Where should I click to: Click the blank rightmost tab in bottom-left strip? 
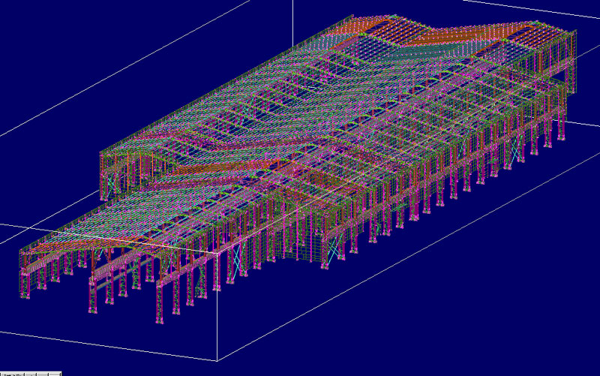54,373
